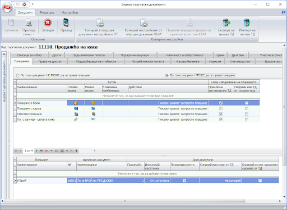Click Експорт на типове ТД
287x210 pixels.
[226, 27]
